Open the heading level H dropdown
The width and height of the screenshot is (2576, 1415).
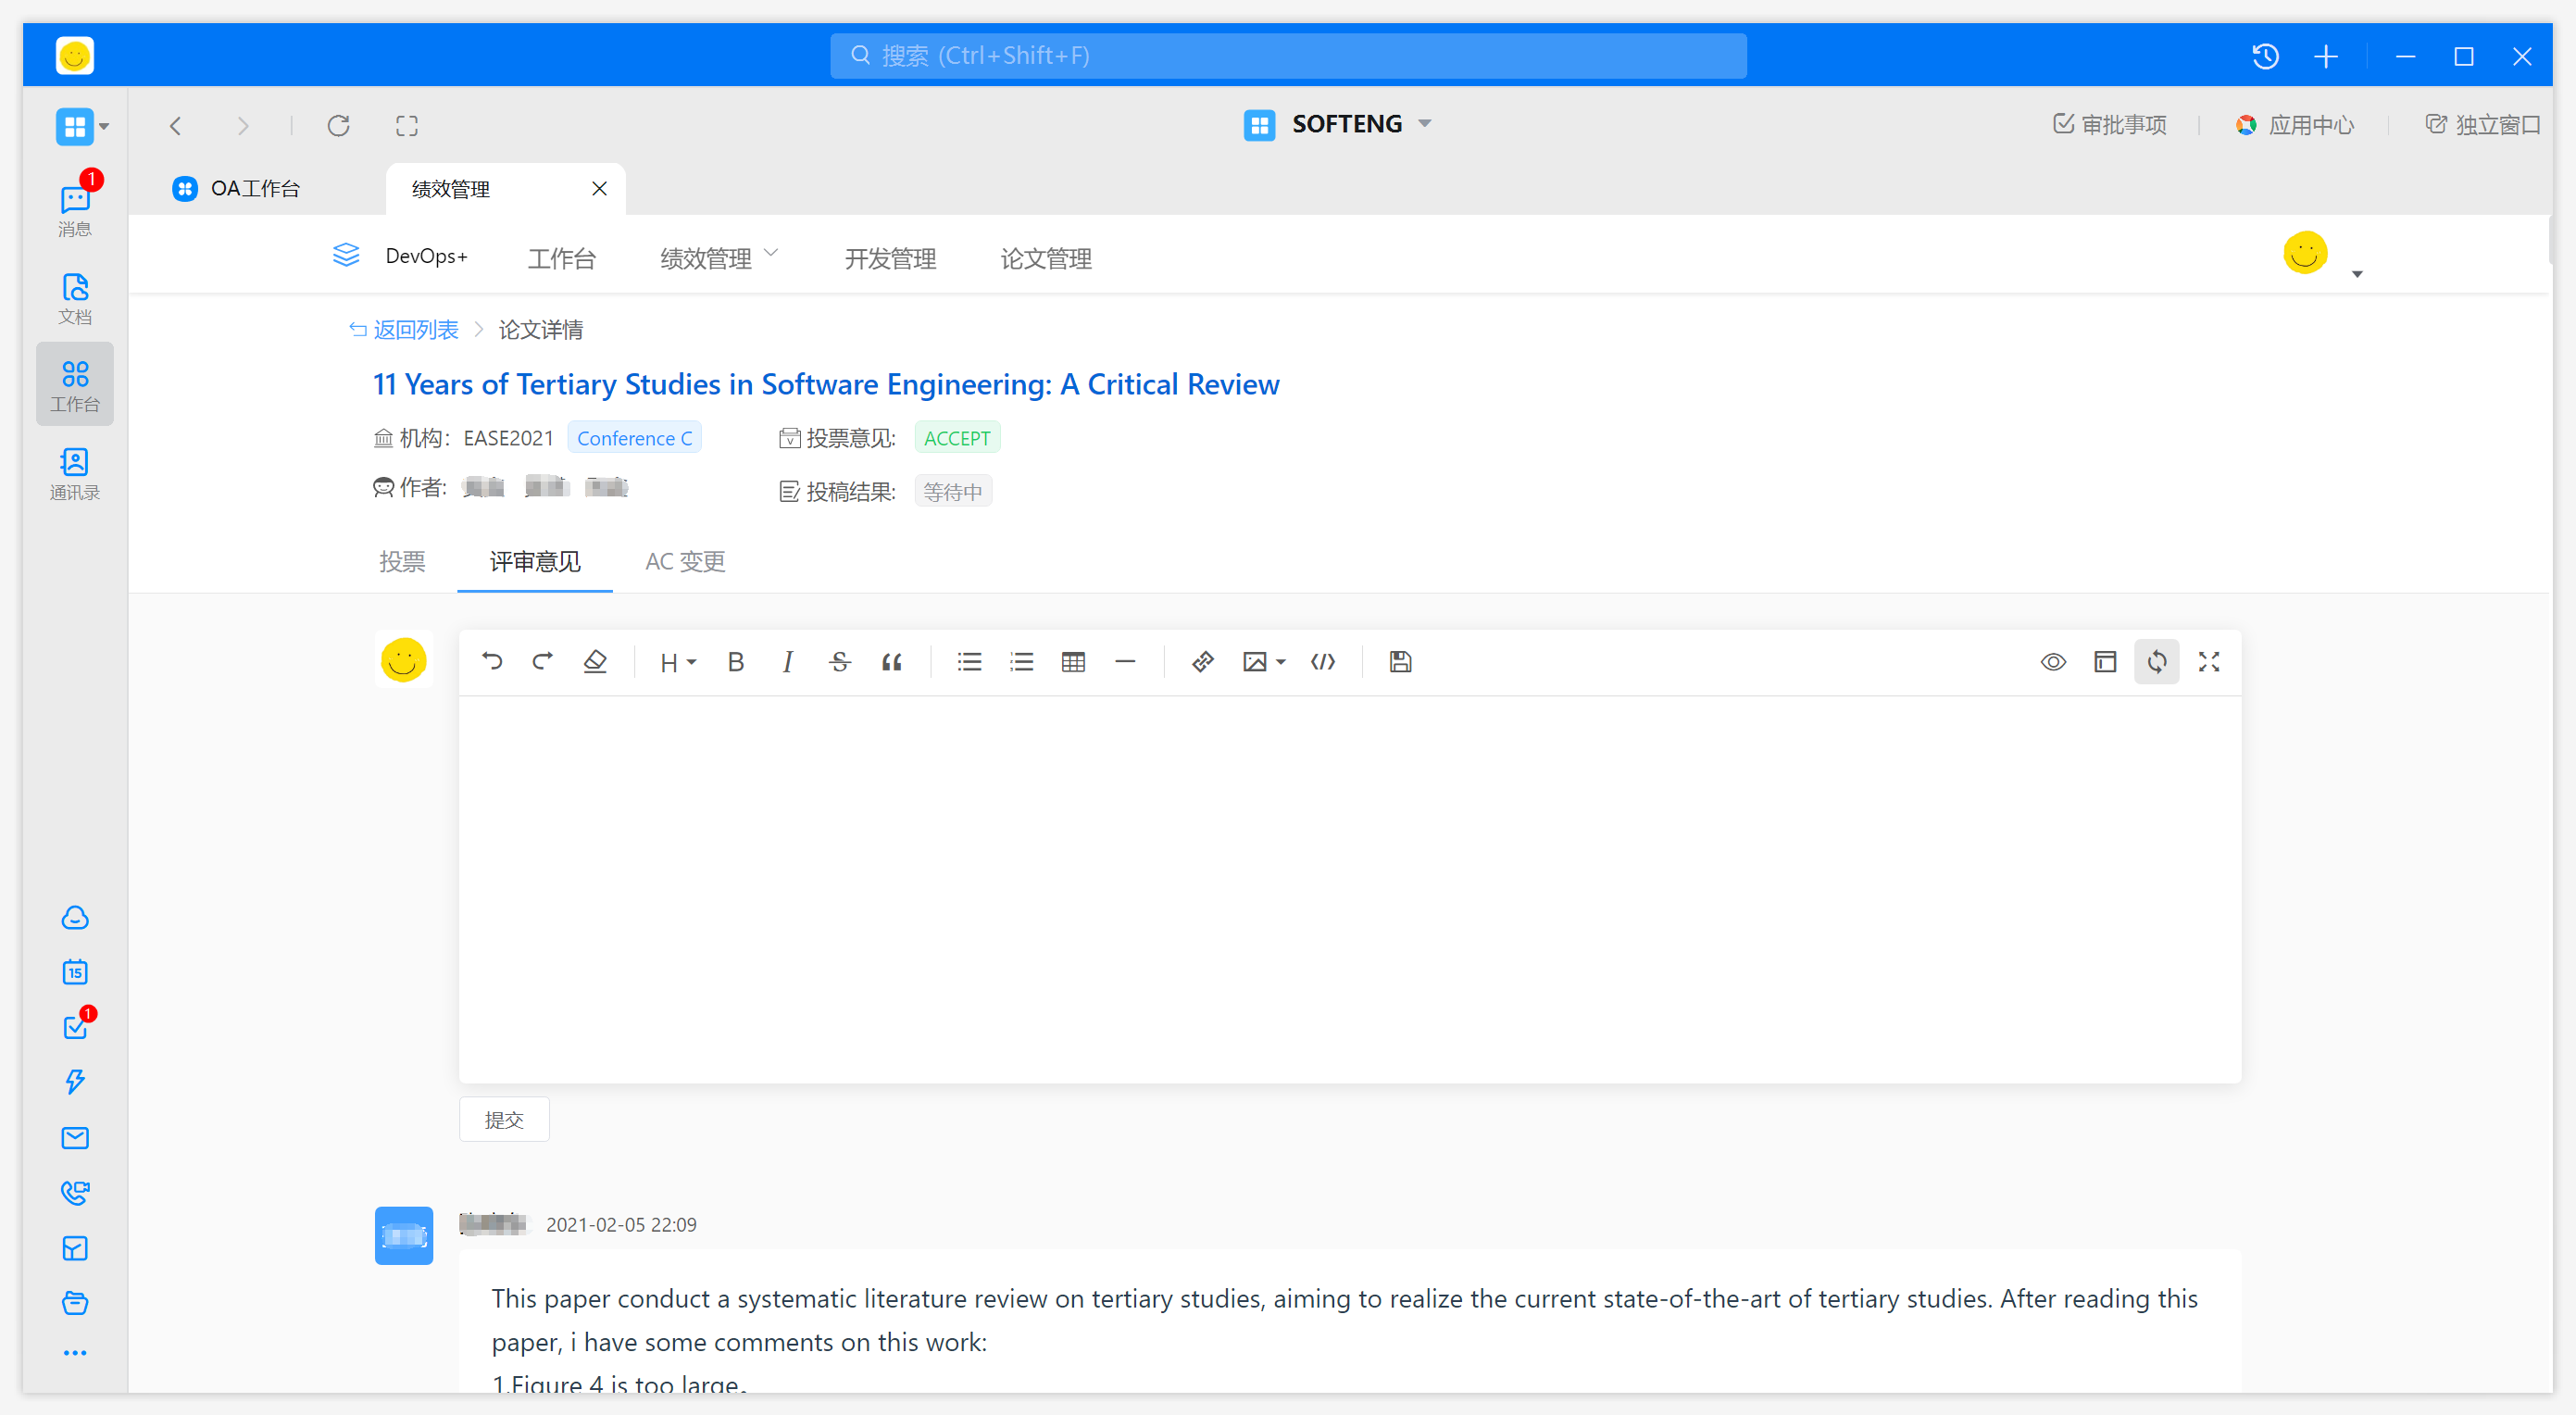point(677,661)
